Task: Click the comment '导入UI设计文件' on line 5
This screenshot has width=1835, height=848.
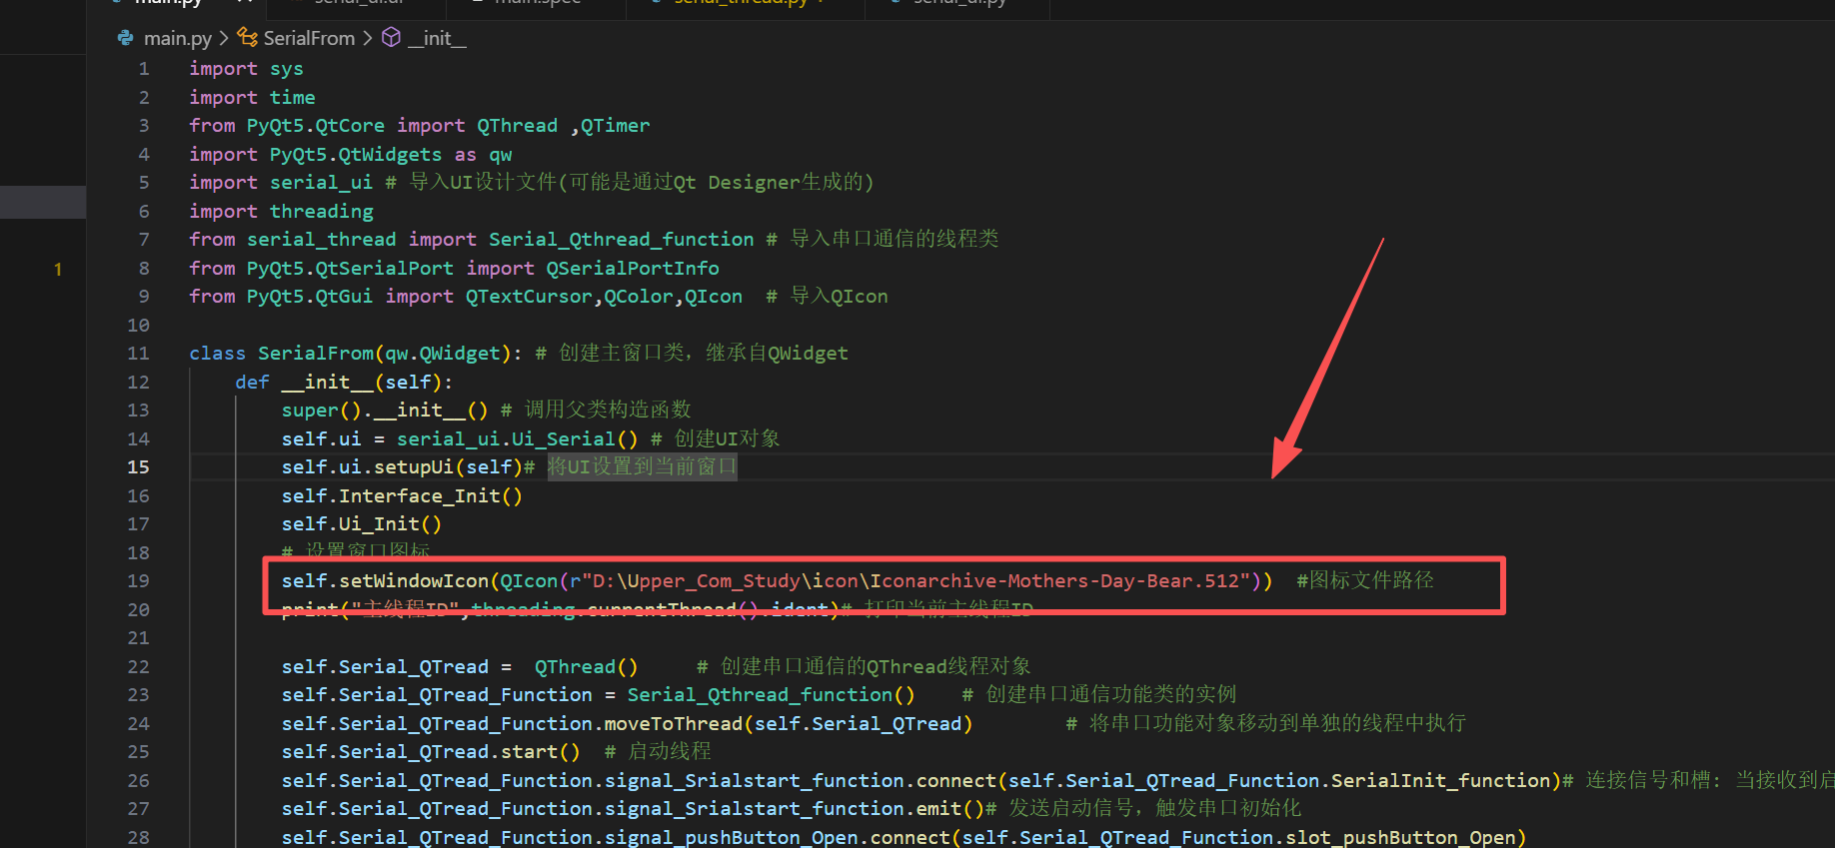Action: point(482,183)
